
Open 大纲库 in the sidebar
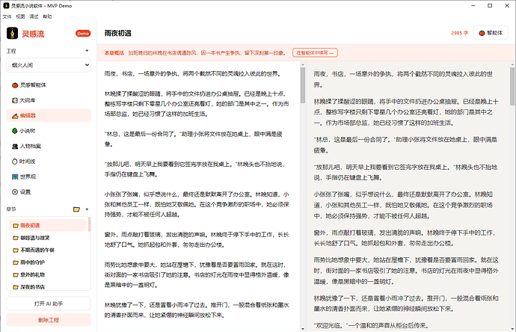point(49,100)
